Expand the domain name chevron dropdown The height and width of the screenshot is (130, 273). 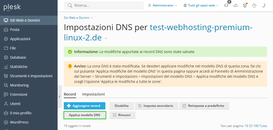tap(106, 38)
